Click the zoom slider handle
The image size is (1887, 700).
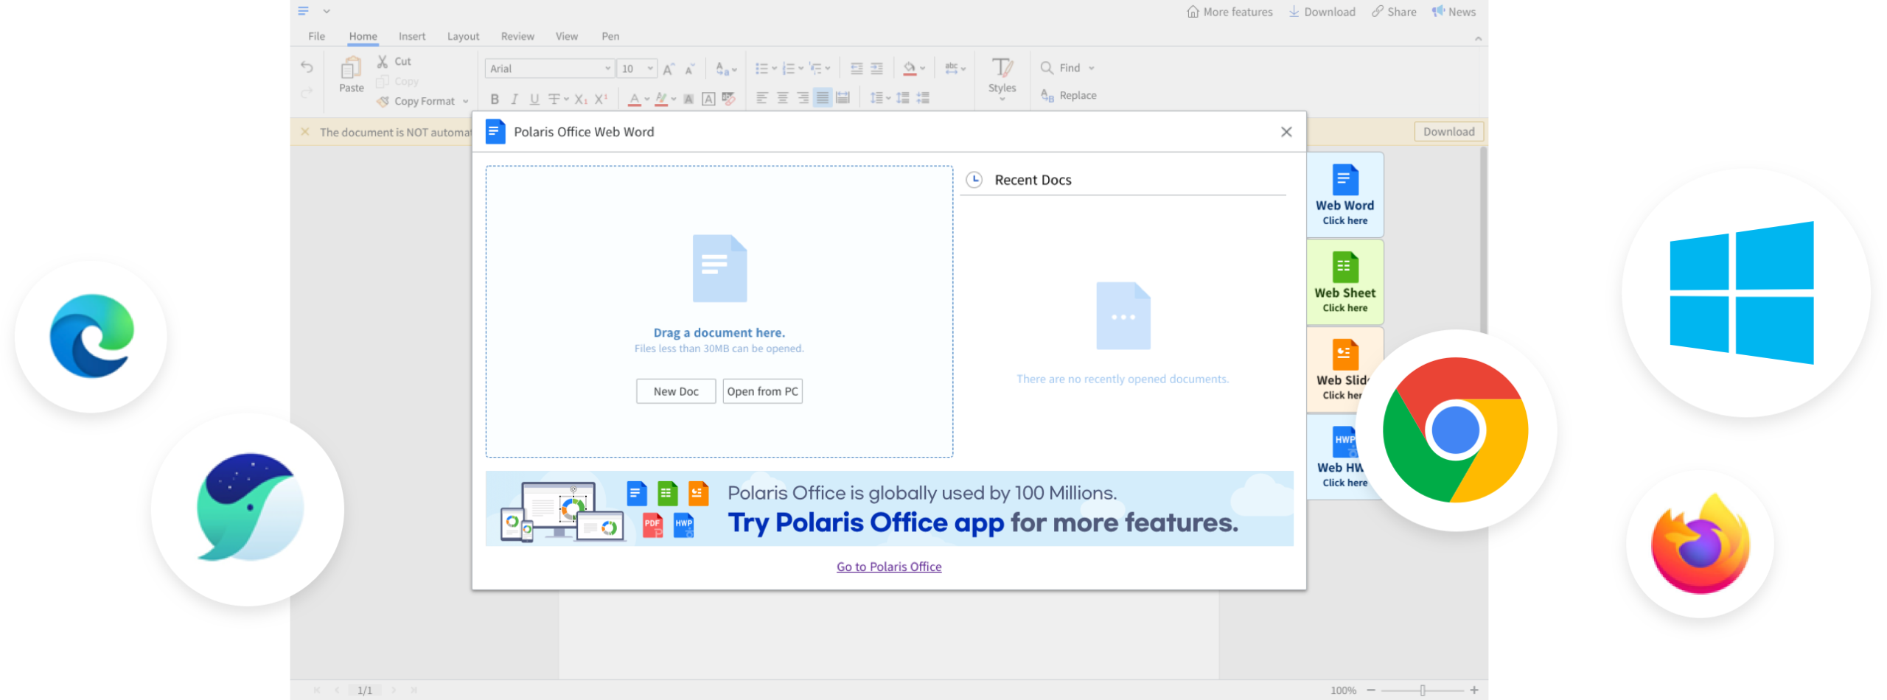1423,690
